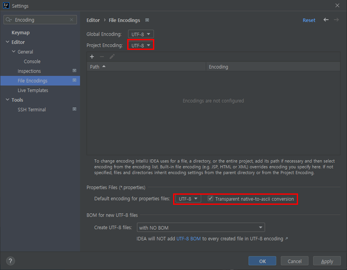Image resolution: width=347 pixels, height=270 pixels.
Task: Click the File Encodings breadcrumb text
Action: pos(125,20)
